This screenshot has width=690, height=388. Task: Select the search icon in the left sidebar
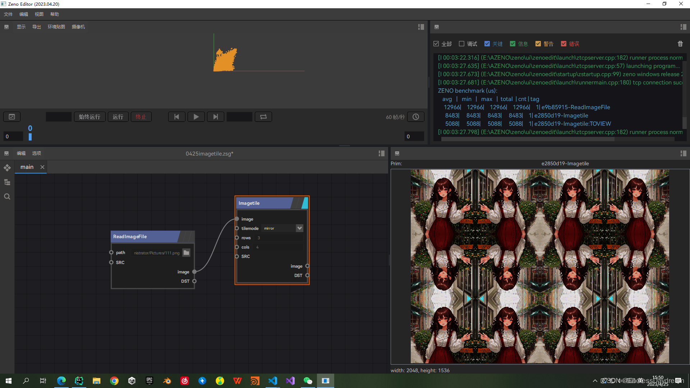pos(7,196)
